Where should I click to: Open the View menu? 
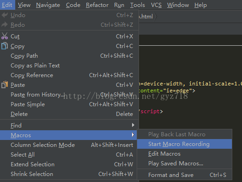24,5
